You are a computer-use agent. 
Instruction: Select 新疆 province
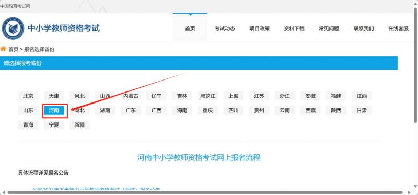[x=79, y=125]
